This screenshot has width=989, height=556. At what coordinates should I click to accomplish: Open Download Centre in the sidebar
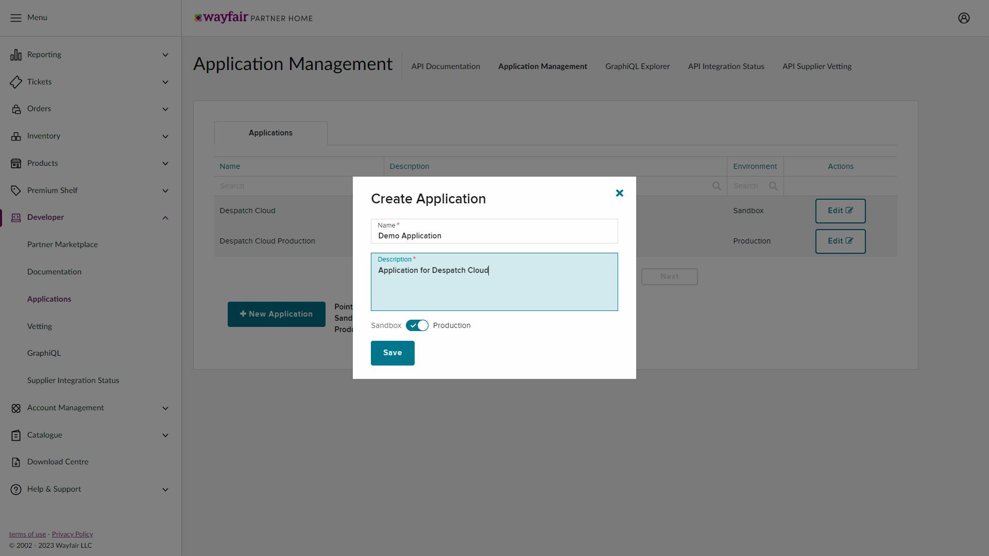tap(58, 462)
